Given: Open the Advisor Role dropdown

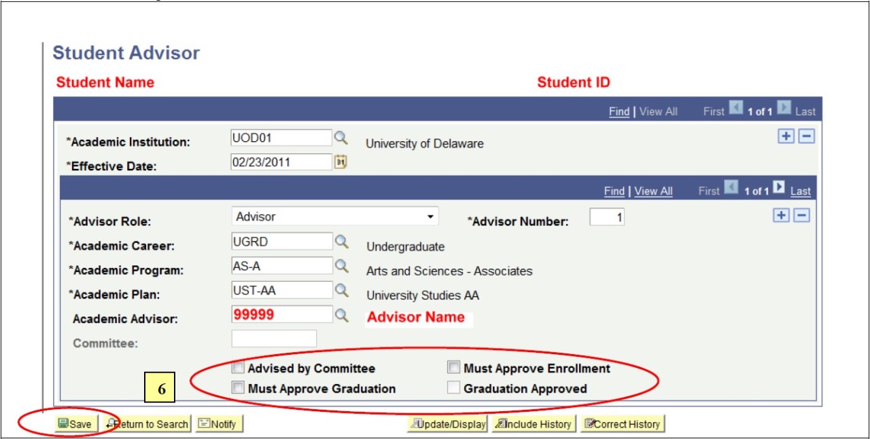Looking at the screenshot, I should (x=335, y=216).
